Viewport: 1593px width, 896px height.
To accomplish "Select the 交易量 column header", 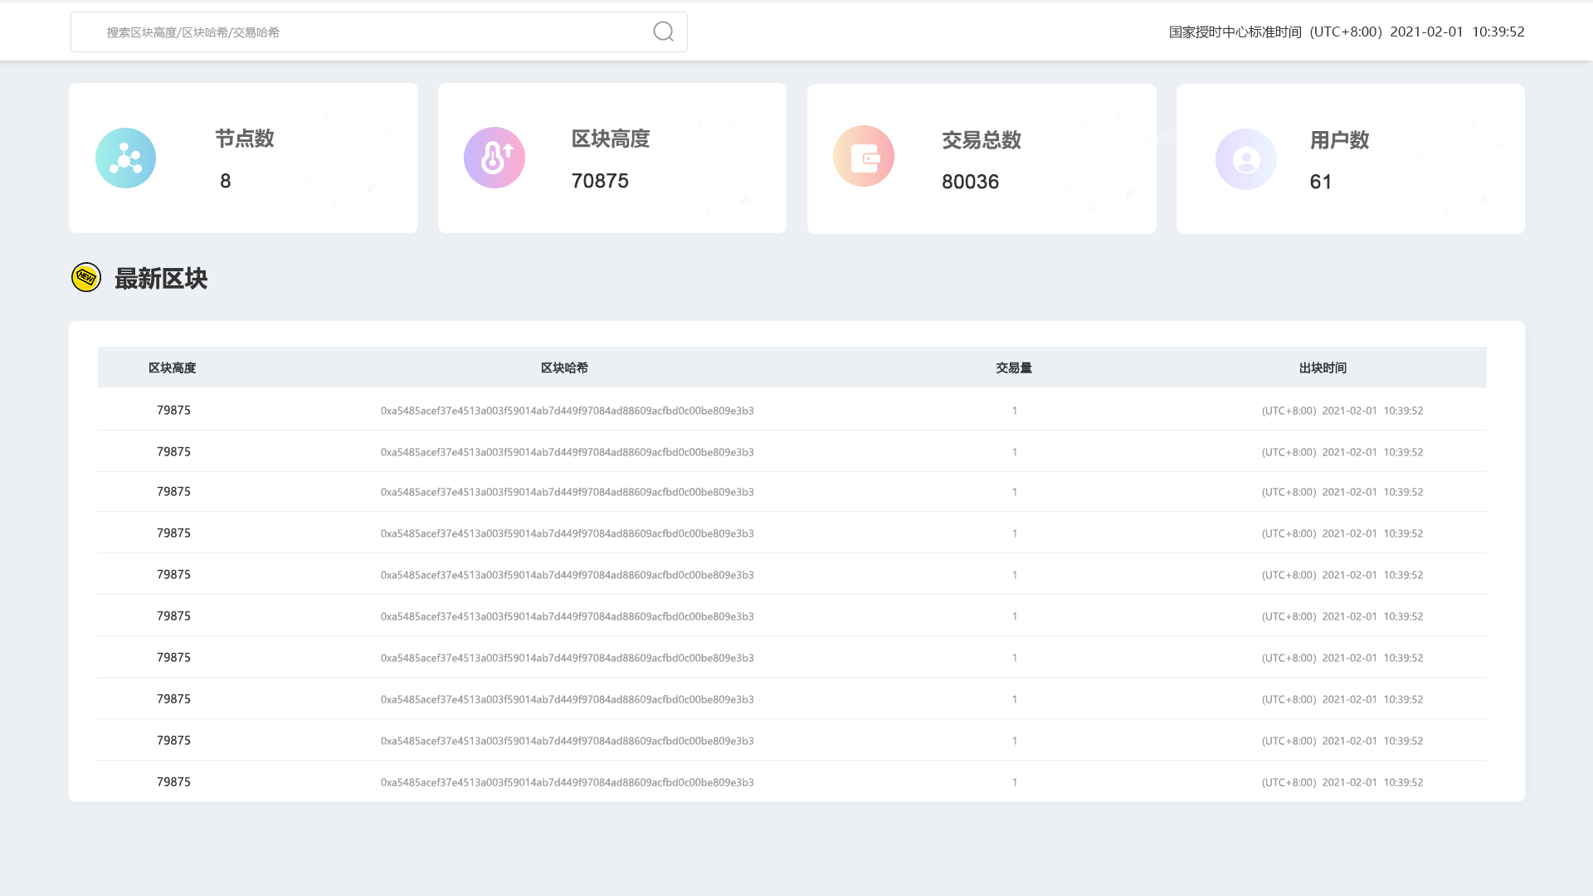I will pos(1014,368).
